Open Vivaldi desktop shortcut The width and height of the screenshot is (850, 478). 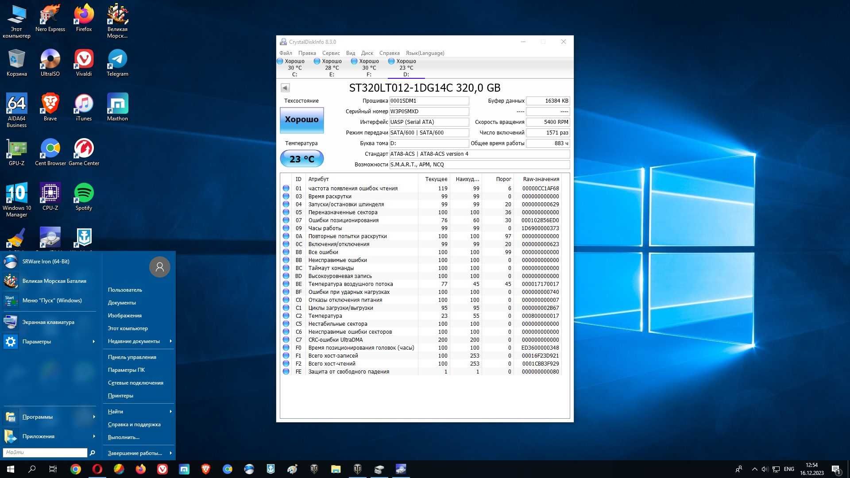tap(84, 62)
